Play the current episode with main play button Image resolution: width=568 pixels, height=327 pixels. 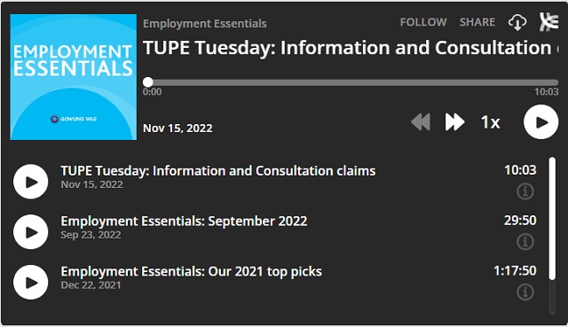(540, 122)
